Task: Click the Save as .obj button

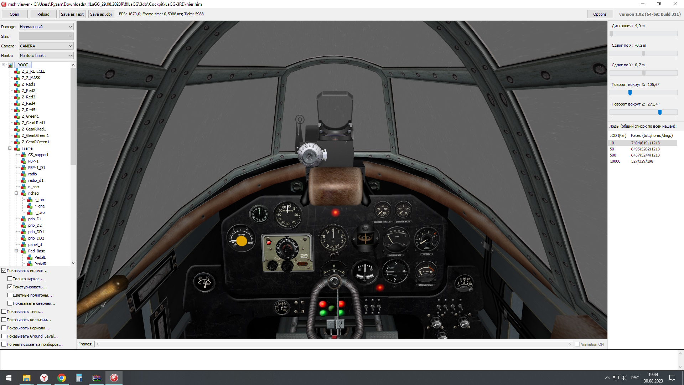Action: tap(101, 14)
